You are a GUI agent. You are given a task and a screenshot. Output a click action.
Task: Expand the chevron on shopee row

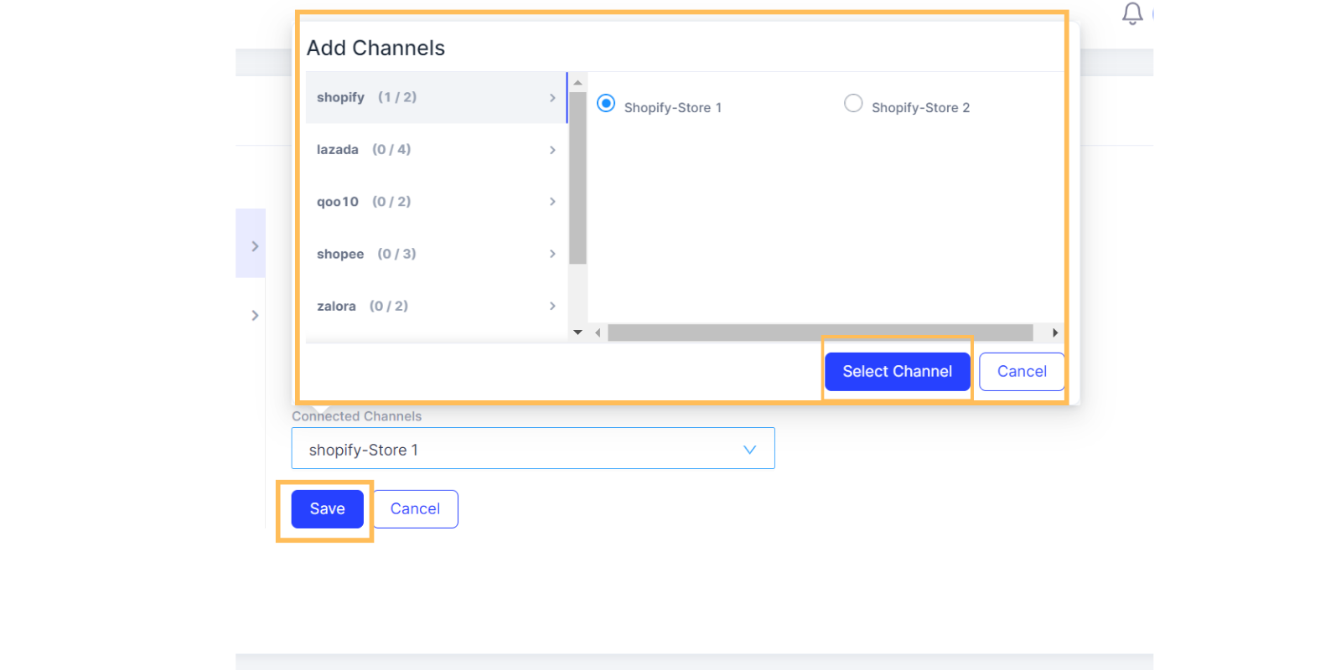click(552, 254)
